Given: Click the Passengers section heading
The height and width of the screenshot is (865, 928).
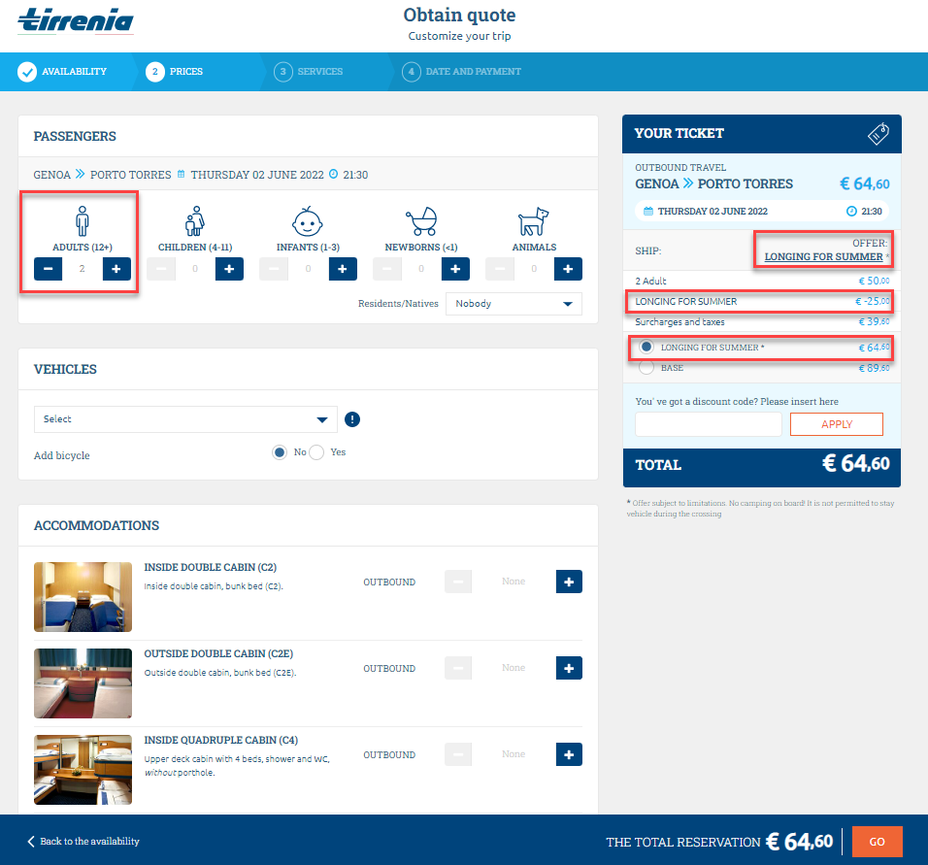Looking at the screenshot, I should click(x=75, y=136).
